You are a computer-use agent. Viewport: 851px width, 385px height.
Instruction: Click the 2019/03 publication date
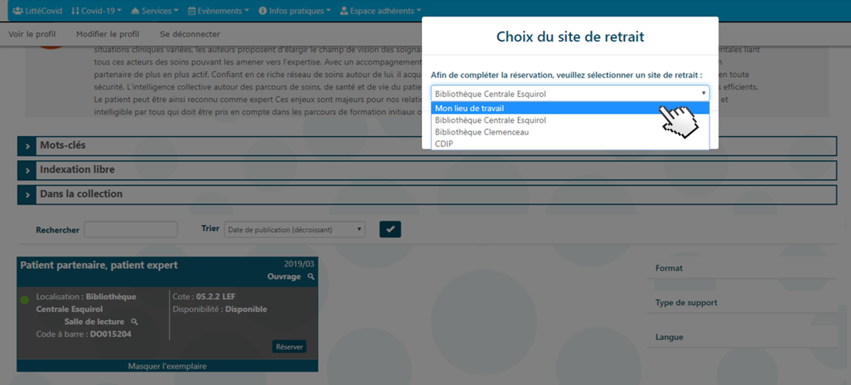point(299,264)
